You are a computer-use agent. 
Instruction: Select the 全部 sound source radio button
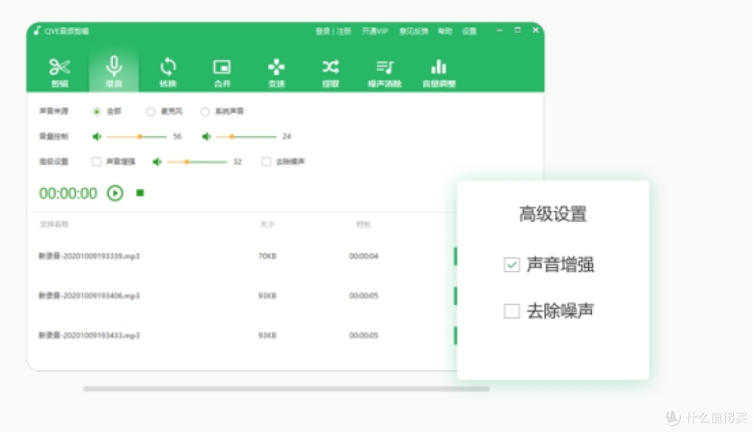pyautogui.click(x=96, y=112)
